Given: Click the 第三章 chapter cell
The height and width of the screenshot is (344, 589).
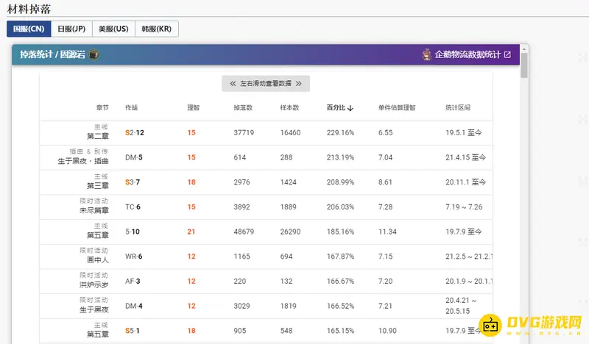Looking at the screenshot, I should click(x=98, y=186).
